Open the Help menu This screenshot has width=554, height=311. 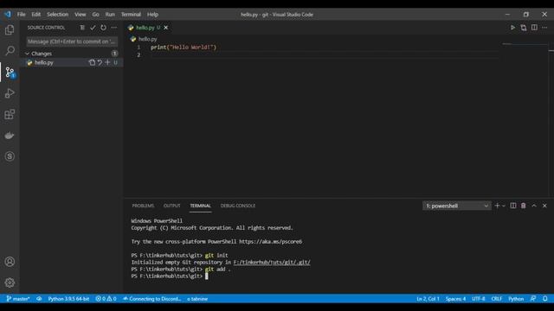(152, 15)
